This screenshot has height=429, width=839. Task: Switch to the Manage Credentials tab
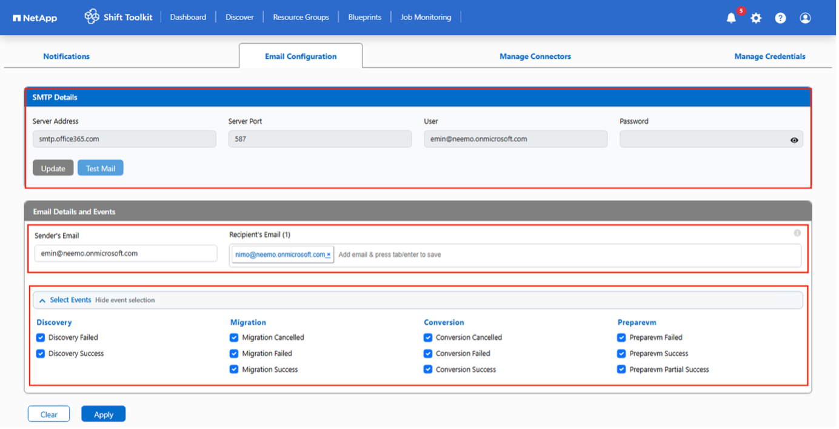point(769,56)
